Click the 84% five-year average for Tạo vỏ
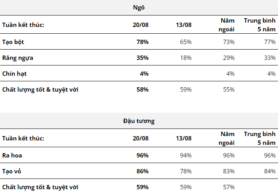The width and height of the screenshot is (278, 194). coord(270,171)
